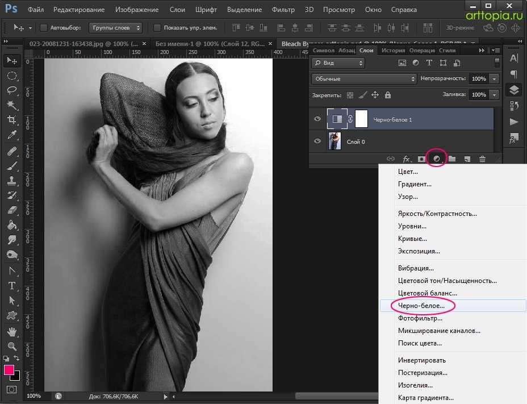Viewport: 527px width, 404px height.
Task: Toggle the Автовыбор checkbox
Action: pos(43,28)
